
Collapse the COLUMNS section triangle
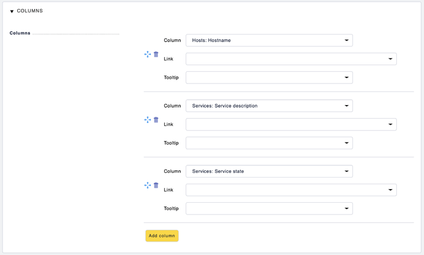click(12, 11)
